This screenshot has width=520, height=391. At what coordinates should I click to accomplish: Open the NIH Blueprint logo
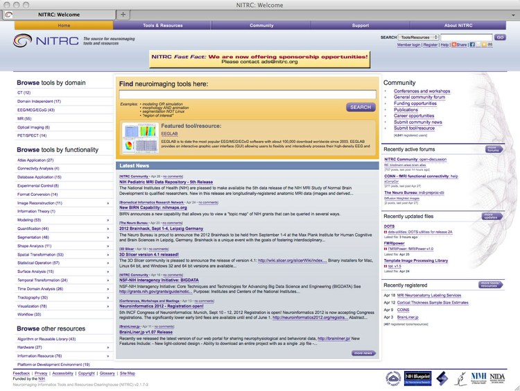pyautogui.click(x=417, y=378)
